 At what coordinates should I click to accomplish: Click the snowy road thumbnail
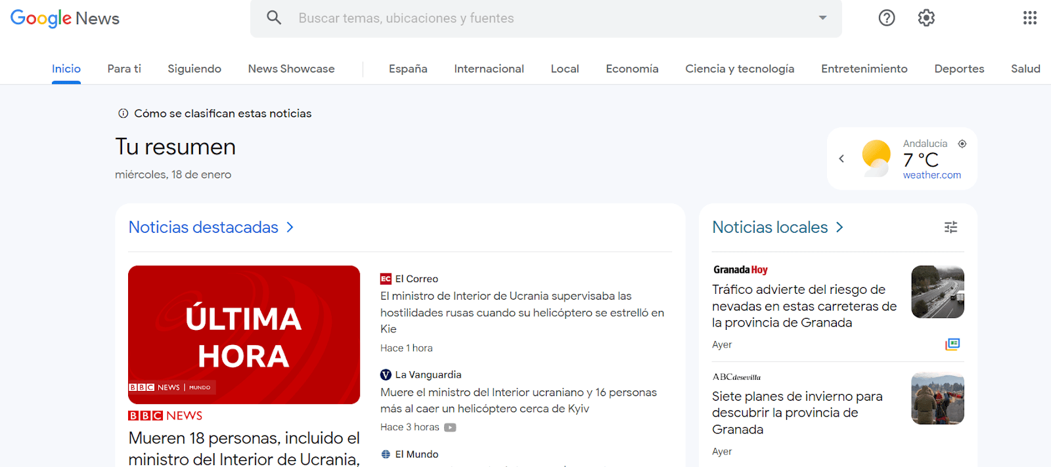[937, 292]
